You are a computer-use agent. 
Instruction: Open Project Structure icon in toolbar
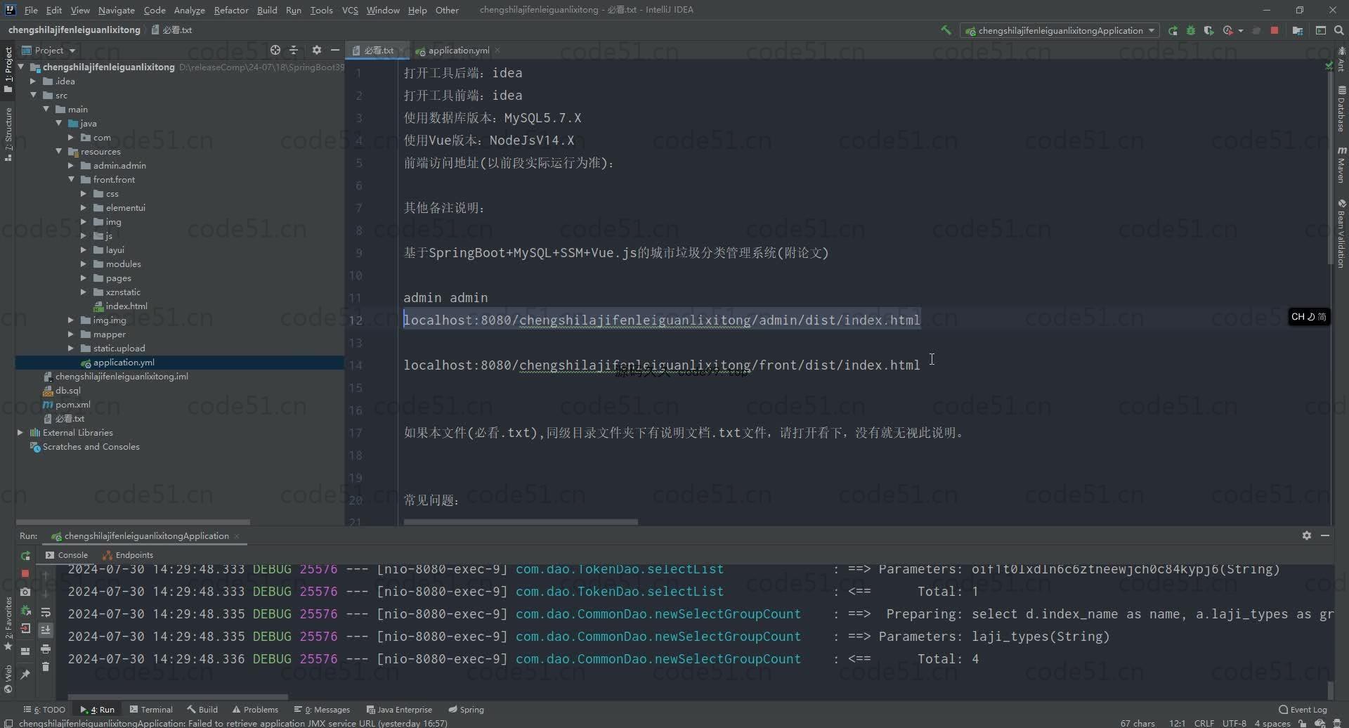pos(1297,30)
